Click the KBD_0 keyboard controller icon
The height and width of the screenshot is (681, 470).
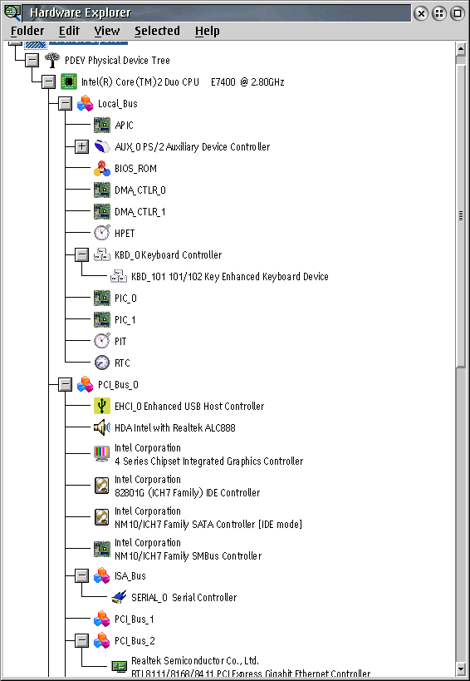click(x=102, y=255)
